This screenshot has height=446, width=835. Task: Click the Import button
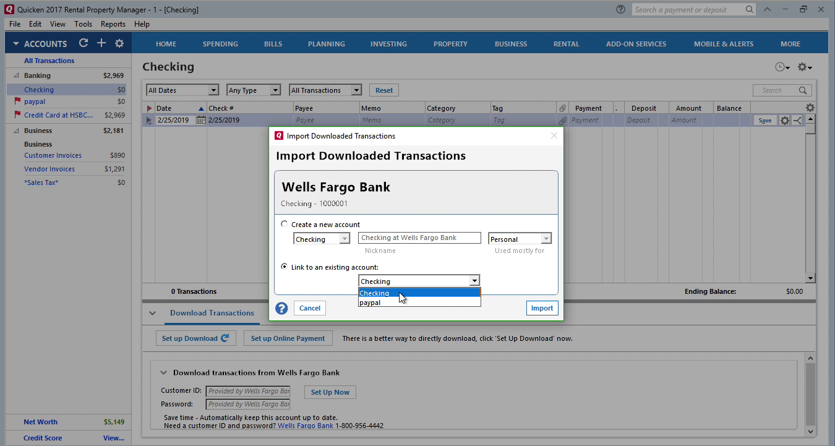[542, 308]
